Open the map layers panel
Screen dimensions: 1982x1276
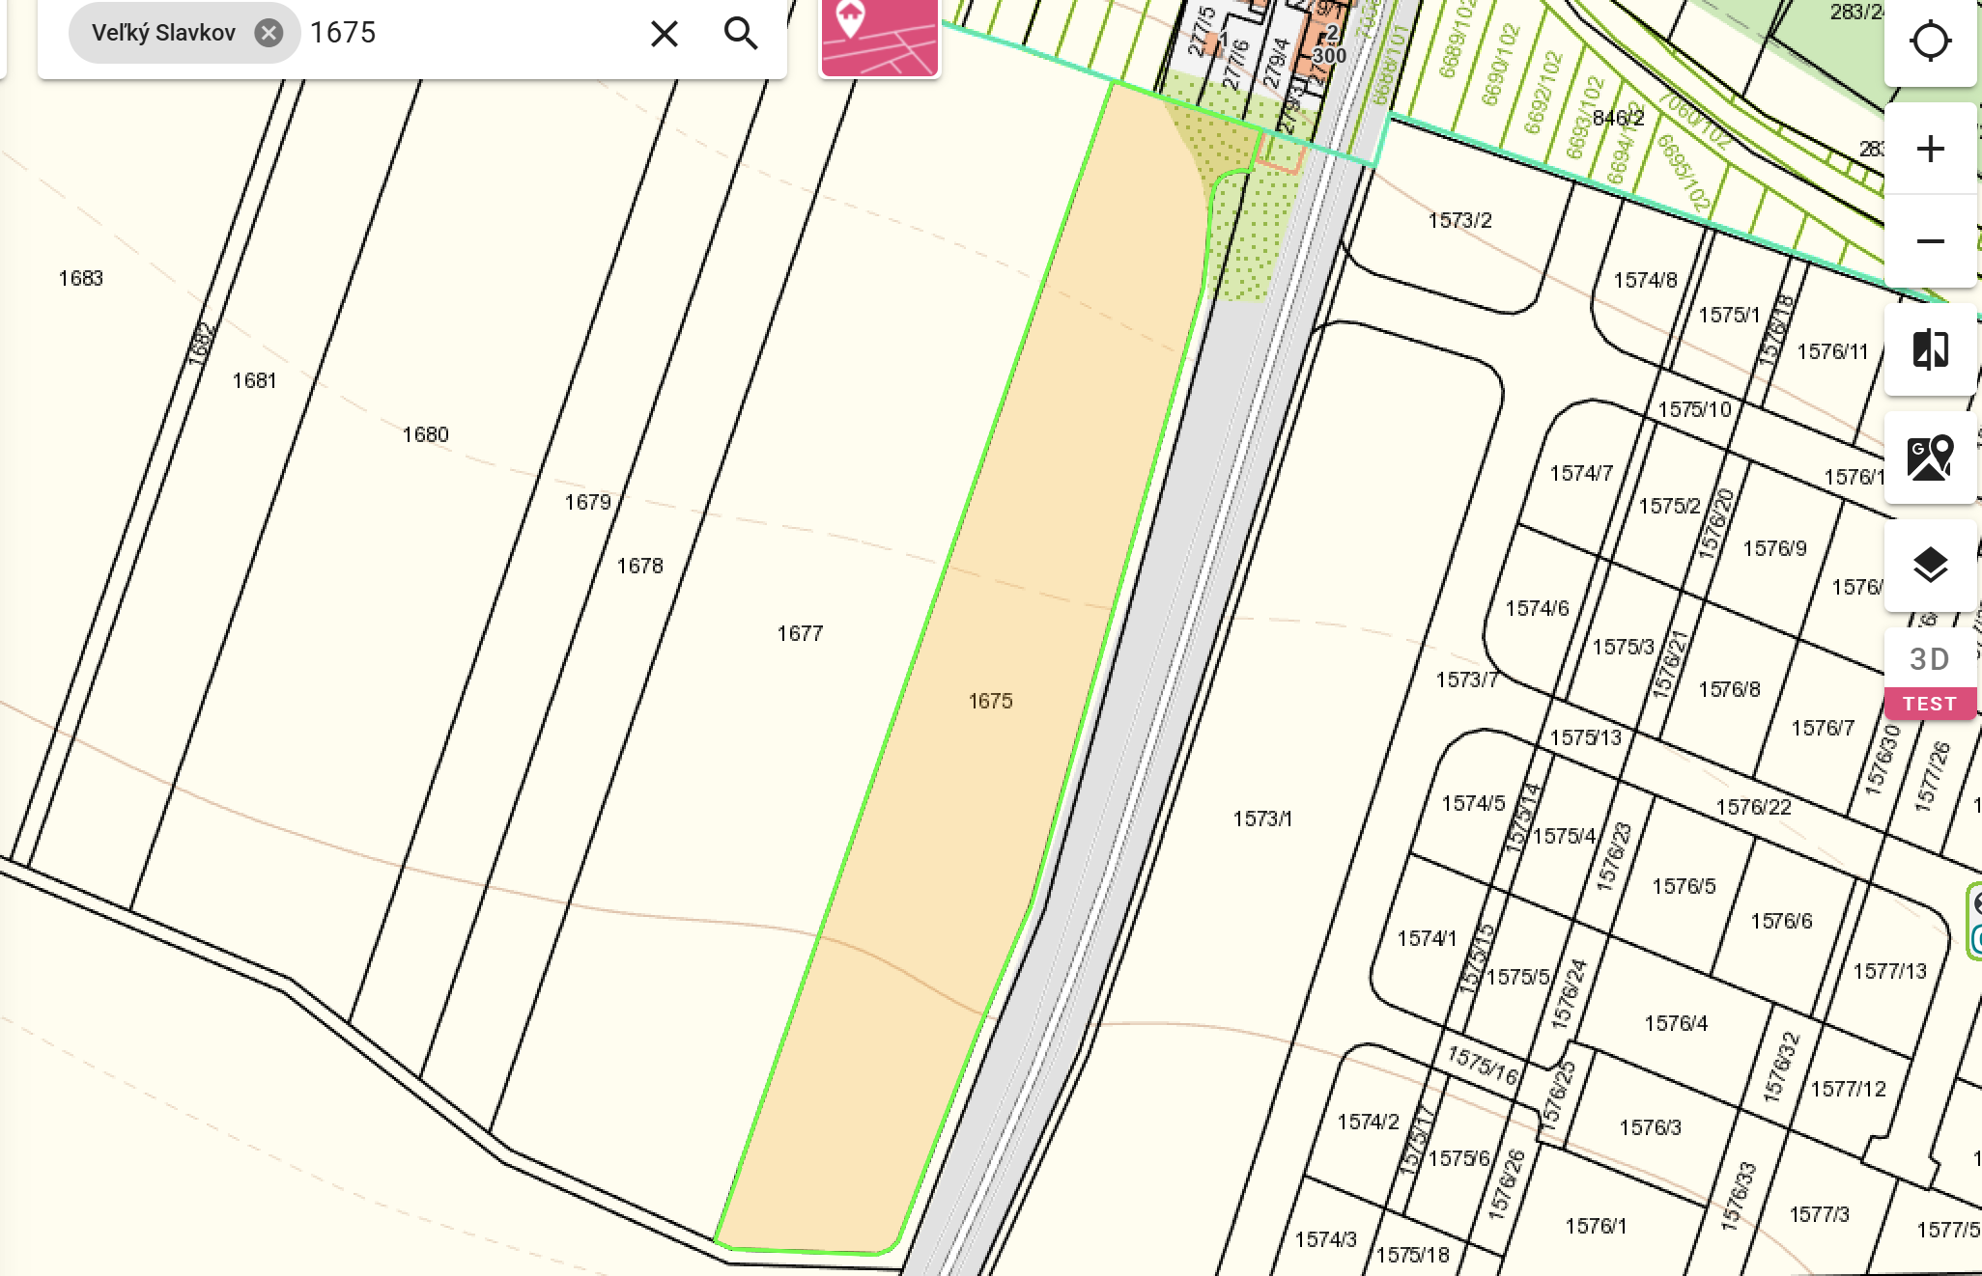(1930, 566)
